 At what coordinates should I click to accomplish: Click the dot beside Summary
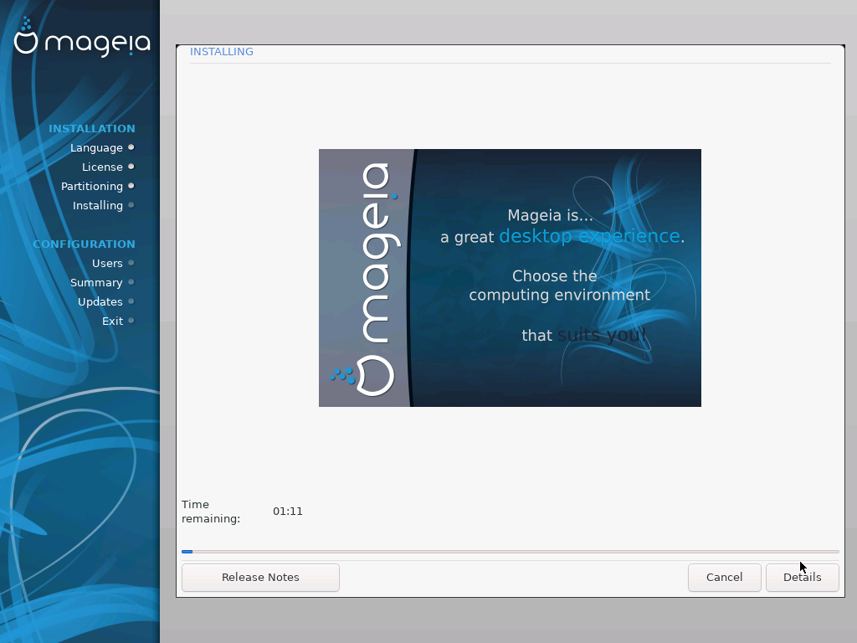pos(131,282)
